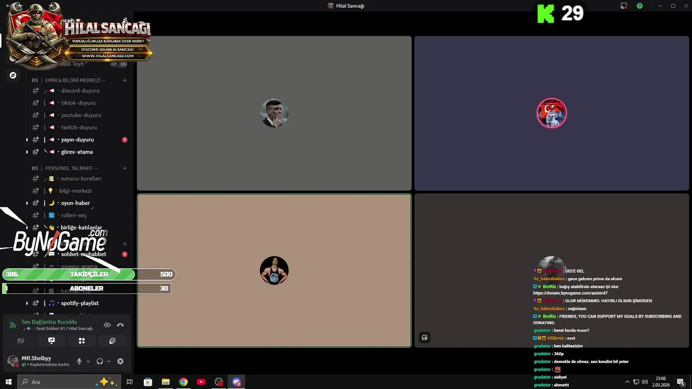Screen dimensions: 692x389
Task: Open the spotify-playlist channel
Action: (80, 303)
